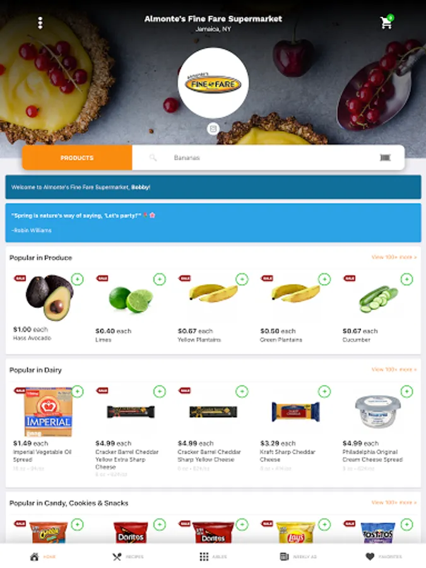Viewport: 426px width, 568px height.
Task: Open the Favorites tab
Action: tap(384, 557)
